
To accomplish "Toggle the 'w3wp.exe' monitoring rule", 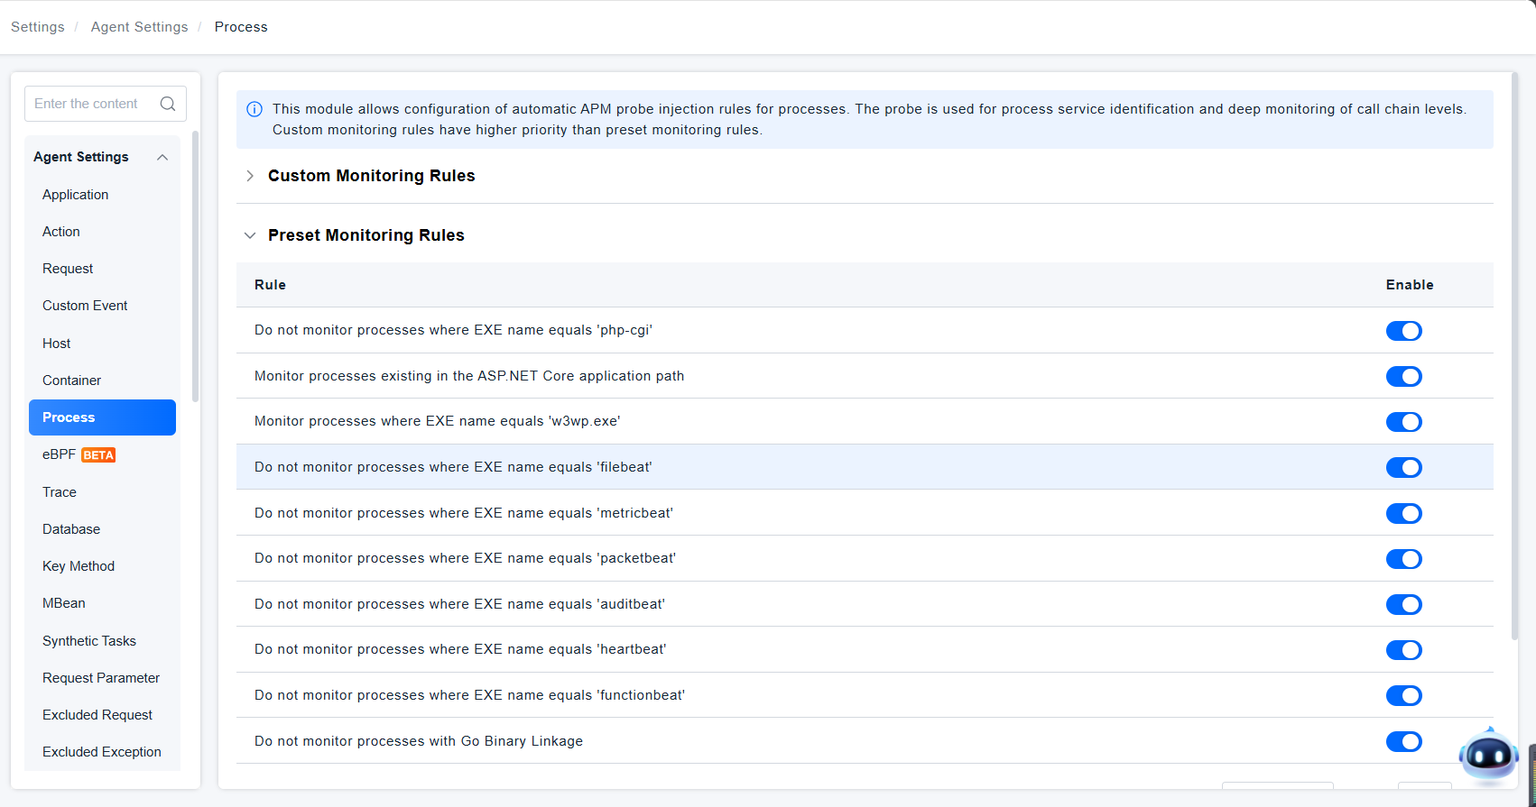I will (x=1403, y=422).
